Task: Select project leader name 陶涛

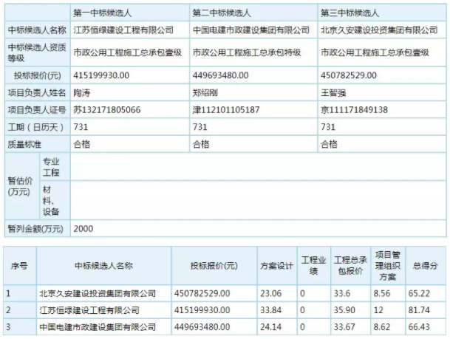Action: [82, 92]
